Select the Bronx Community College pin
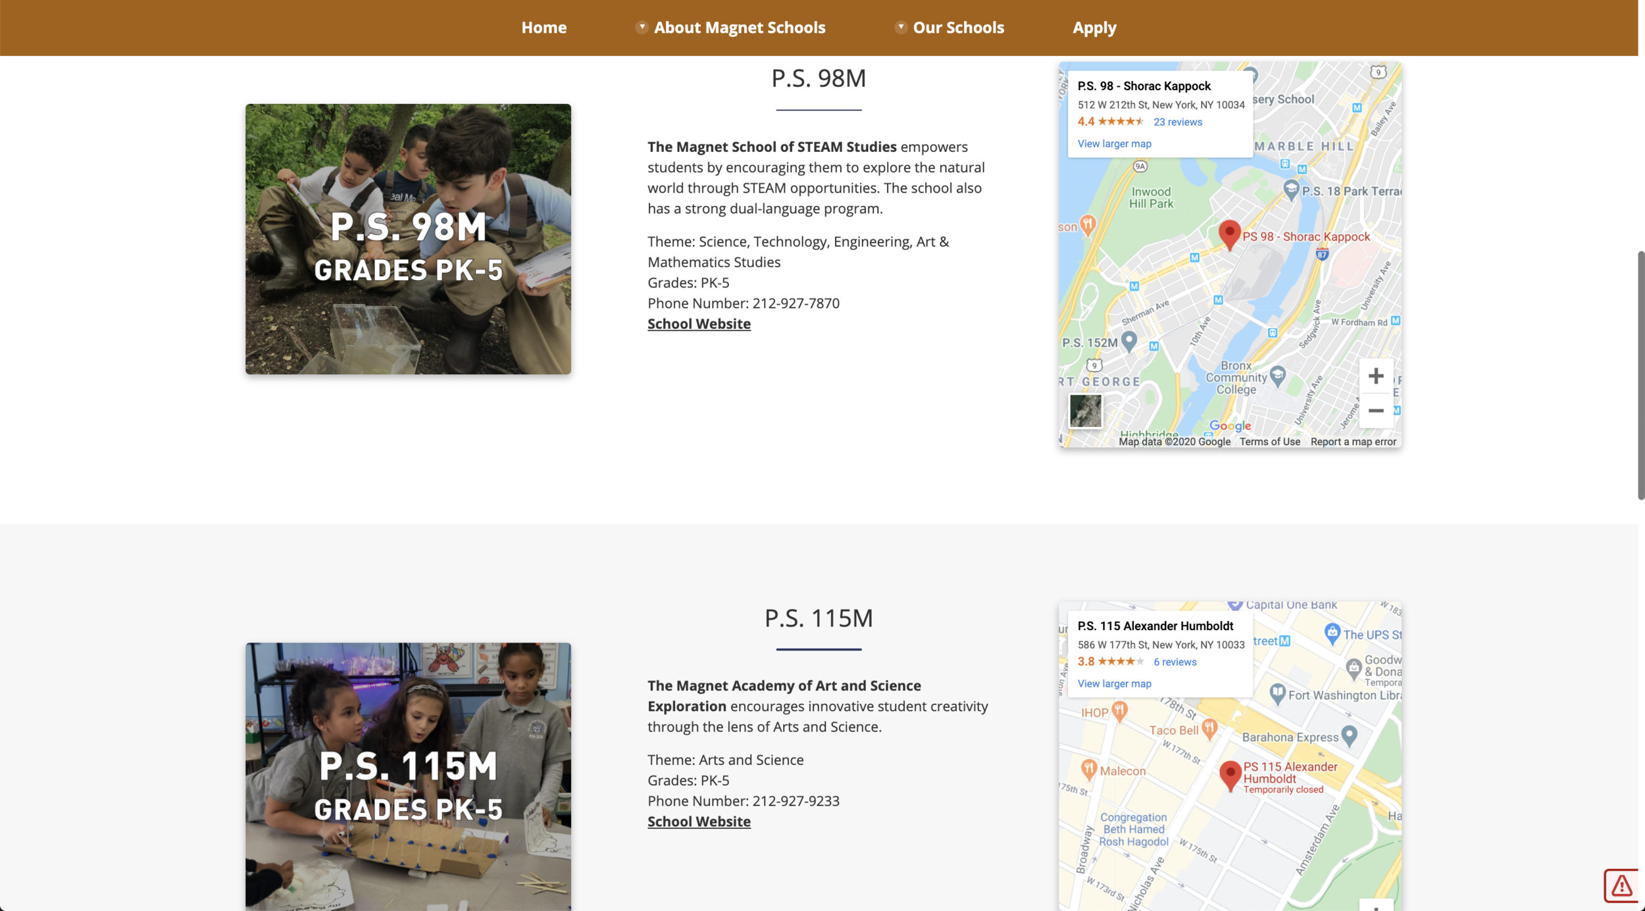Viewport: 1645px width, 911px height. (x=1277, y=376)
